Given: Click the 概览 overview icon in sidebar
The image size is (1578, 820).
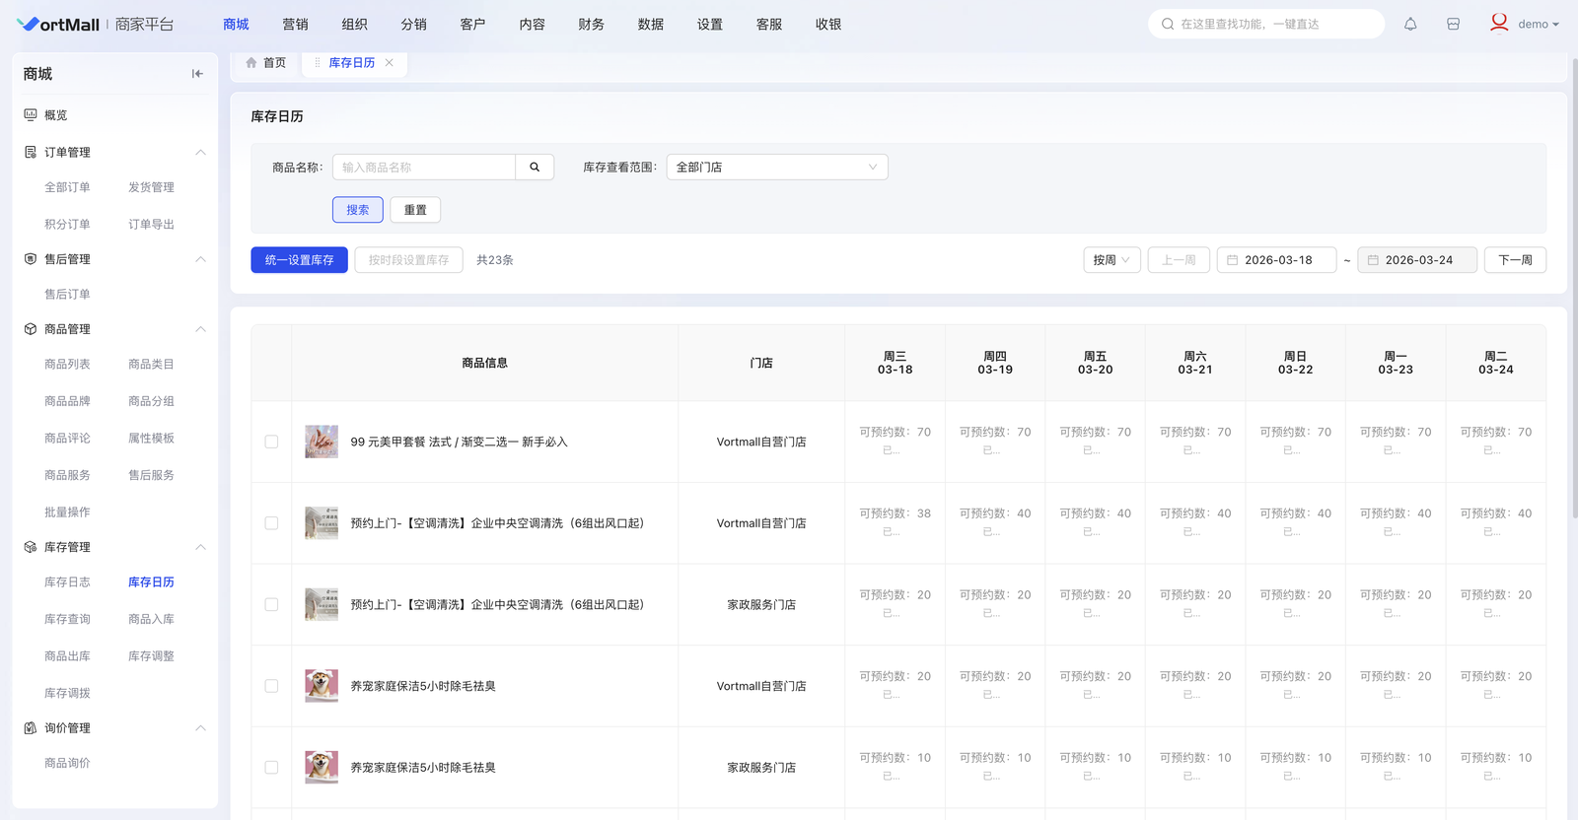Looking at the screenshot, I should click(x=31, y=115).
